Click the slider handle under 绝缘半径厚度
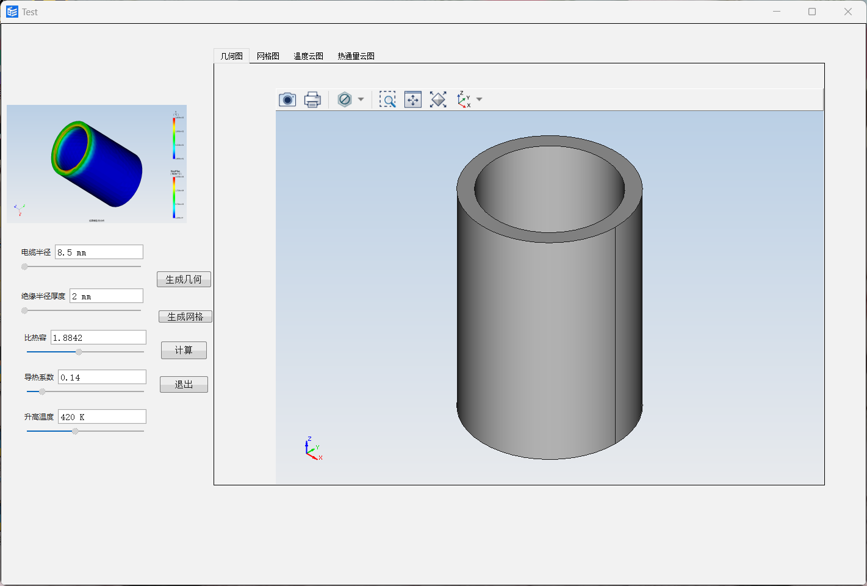Viewport: 867px width, 586px height. (24, 310)
